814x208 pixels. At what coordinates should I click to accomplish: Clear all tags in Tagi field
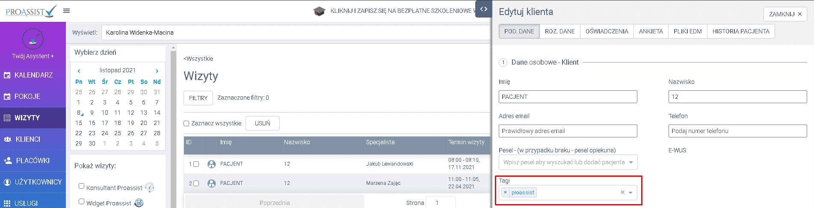(x=622, y=193)
